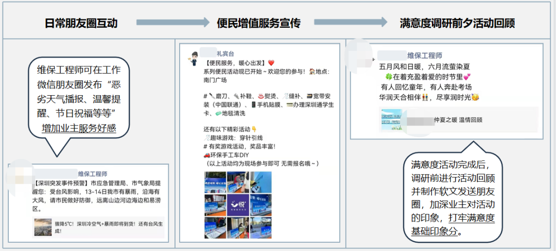Image resolution: width=556 pixels, height=251 pixels.
Task: Open the article link 仲夏之暖 温情回顾
Action: [x=458, y=120]
